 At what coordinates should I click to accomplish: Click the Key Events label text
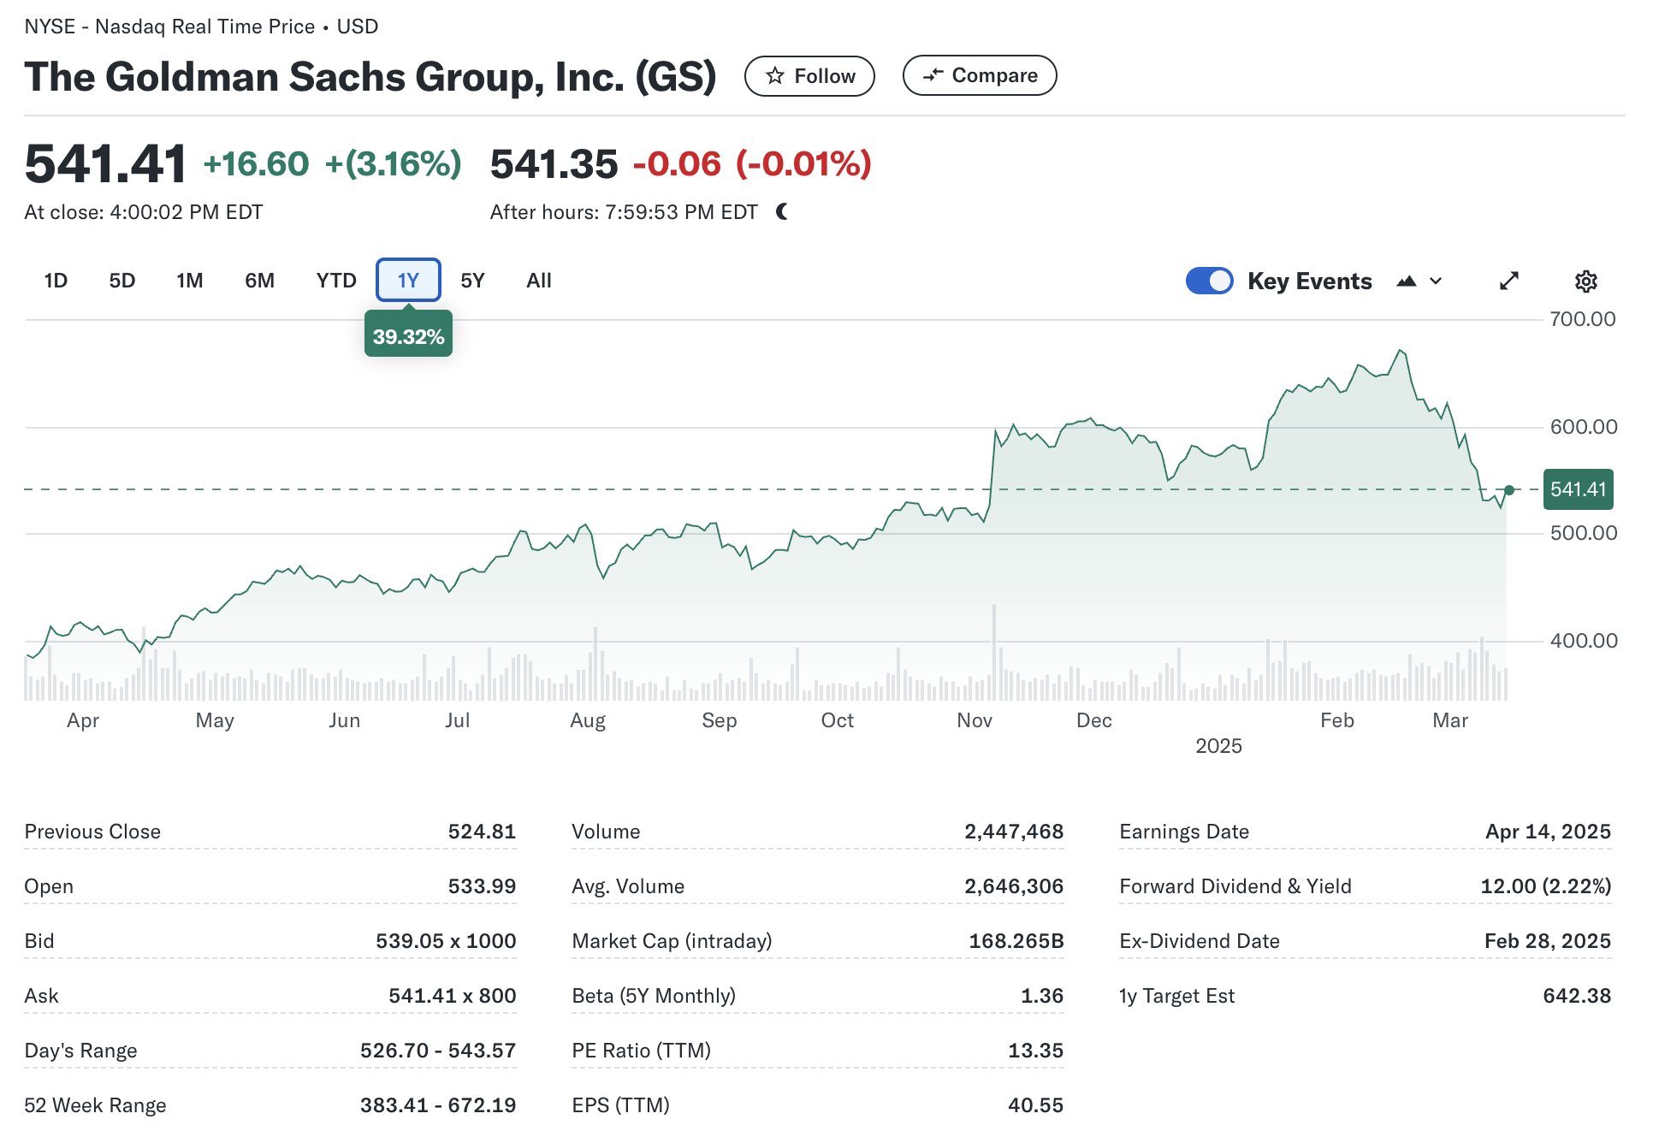[1309, 281]
